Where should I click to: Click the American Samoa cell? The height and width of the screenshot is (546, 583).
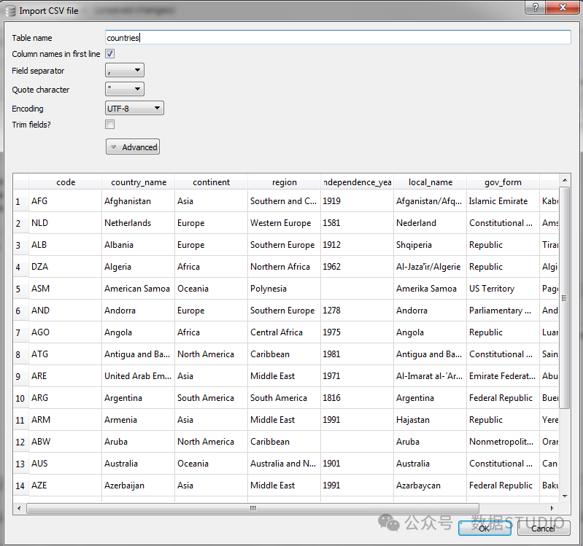point(139,289)
